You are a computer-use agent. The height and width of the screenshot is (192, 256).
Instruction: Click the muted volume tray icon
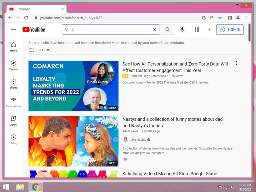[232, 187]
